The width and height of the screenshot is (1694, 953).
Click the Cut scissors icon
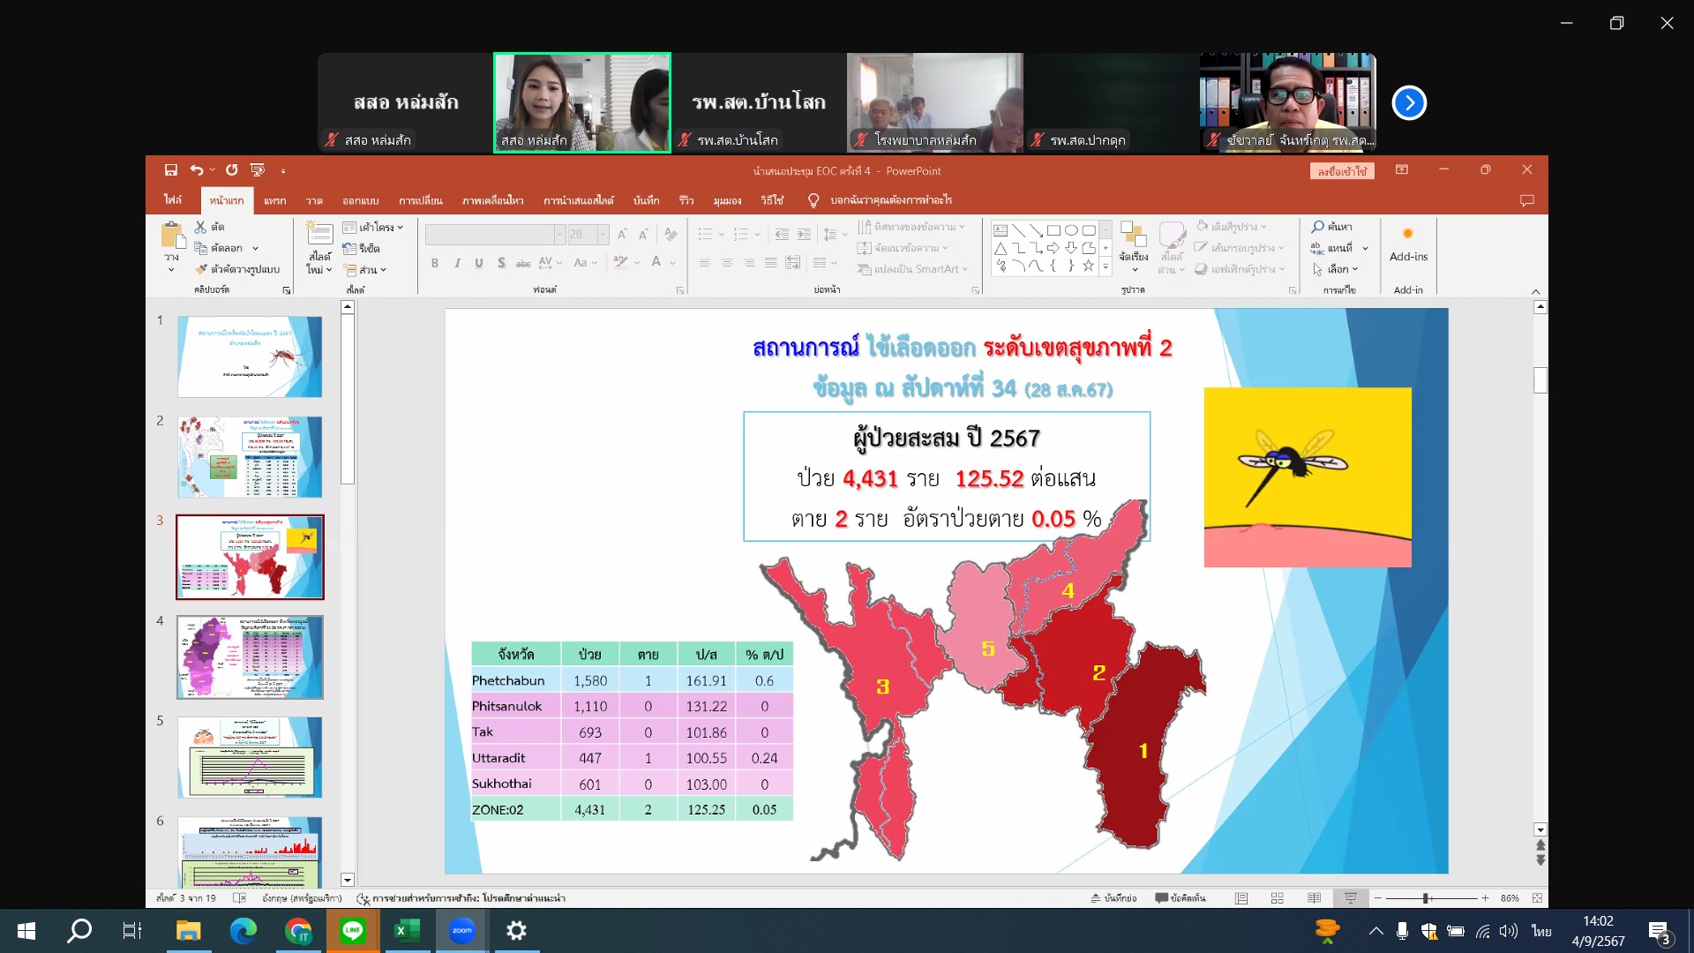(201, 227)
